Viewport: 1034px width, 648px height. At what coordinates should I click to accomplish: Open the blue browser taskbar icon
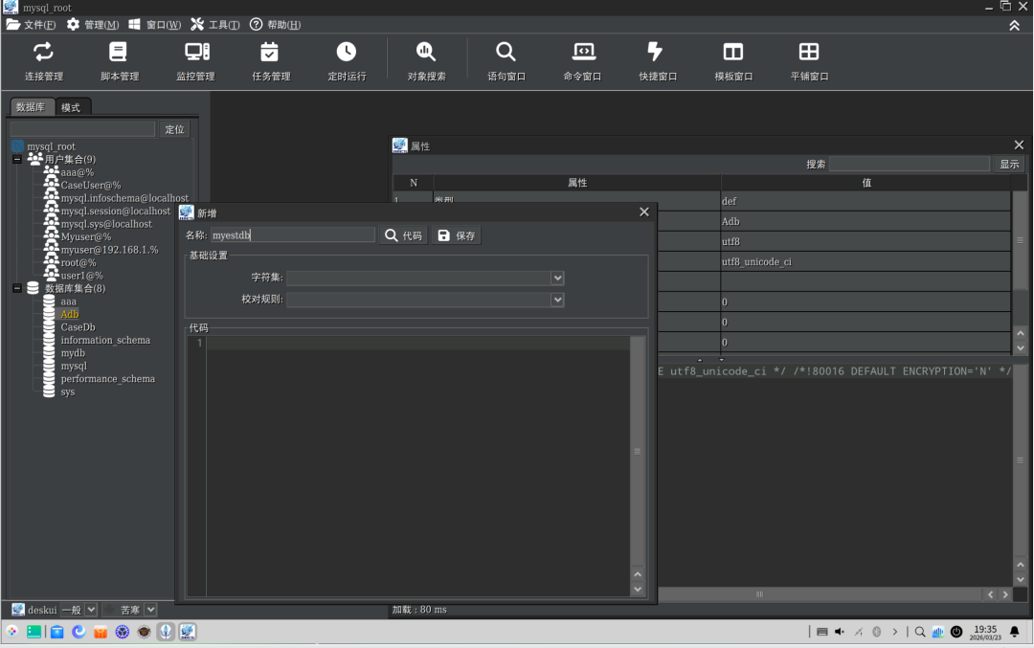(x=79, y=632)
